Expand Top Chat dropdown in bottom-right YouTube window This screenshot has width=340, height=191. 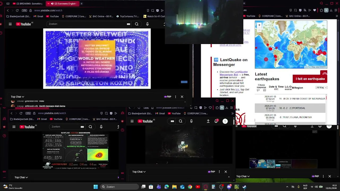pyautogui.click(x=243, y=176)
